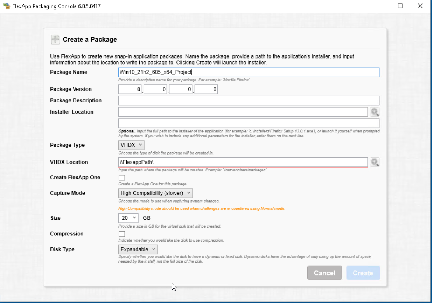Viewport: 432px width, 303px height.
Task: Minimize the FlexApp Packaging Console window
Action: click(x=380, y=6)
